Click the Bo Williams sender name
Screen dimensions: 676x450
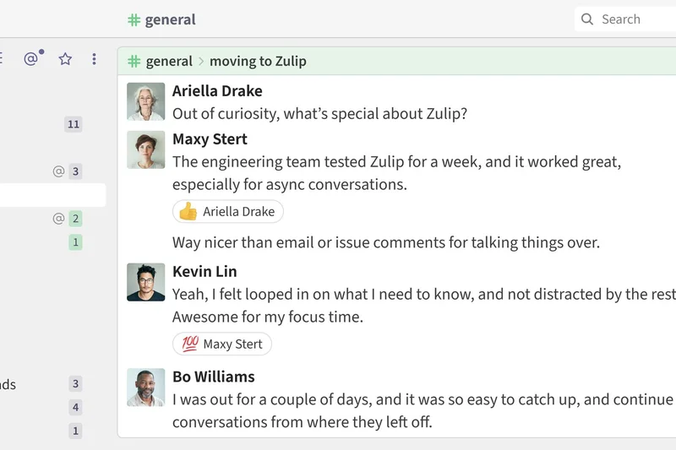[213, 377]
